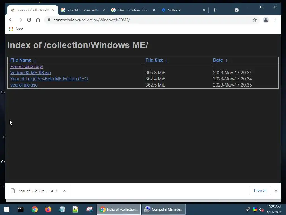Sort listing by File Name

click(x=21, y=60)
